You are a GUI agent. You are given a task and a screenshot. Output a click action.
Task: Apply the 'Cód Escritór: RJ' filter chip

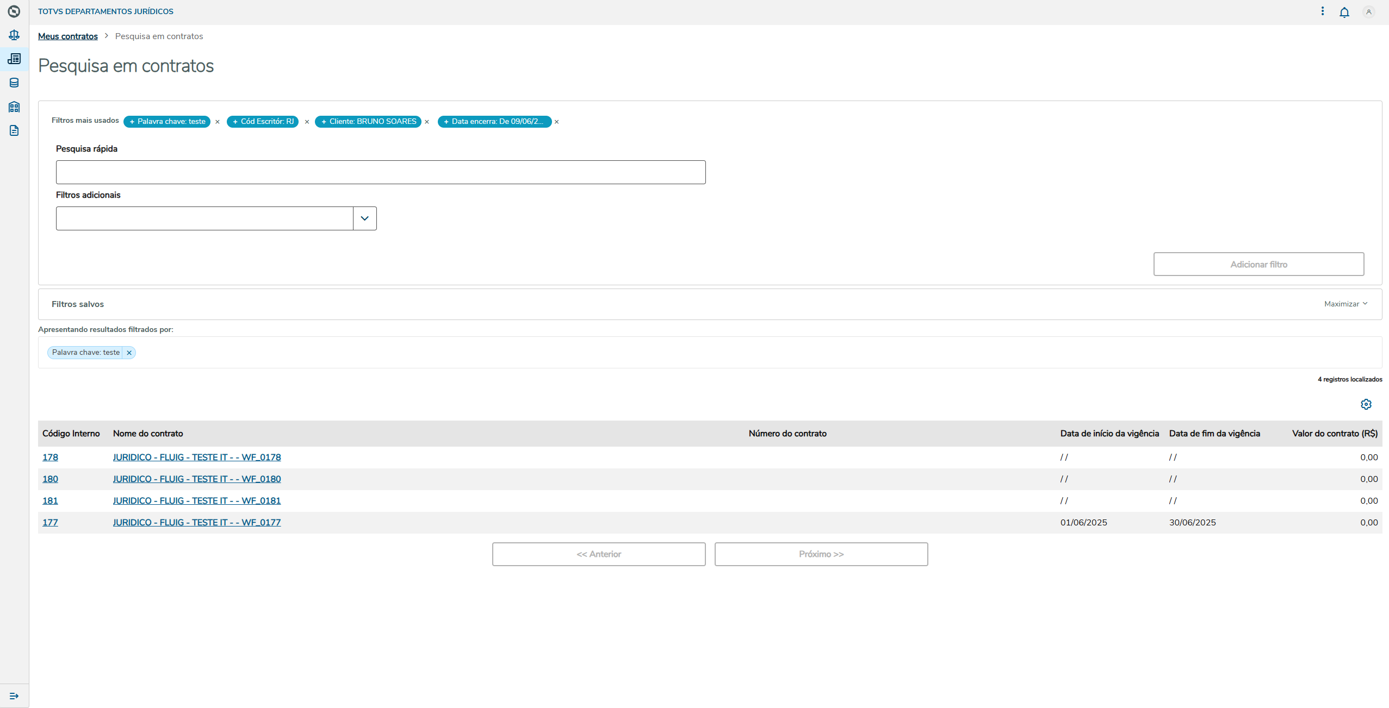263,122
